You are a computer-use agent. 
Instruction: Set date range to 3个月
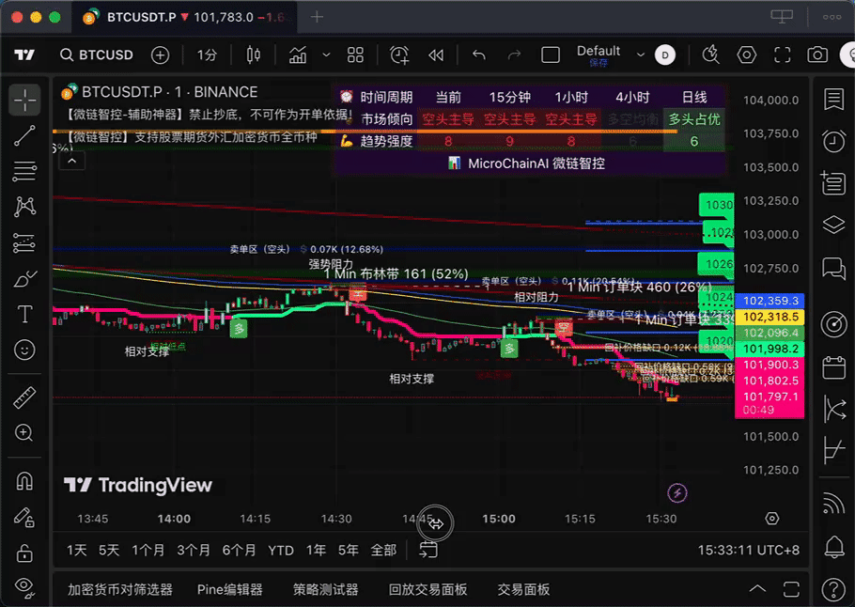194,551
